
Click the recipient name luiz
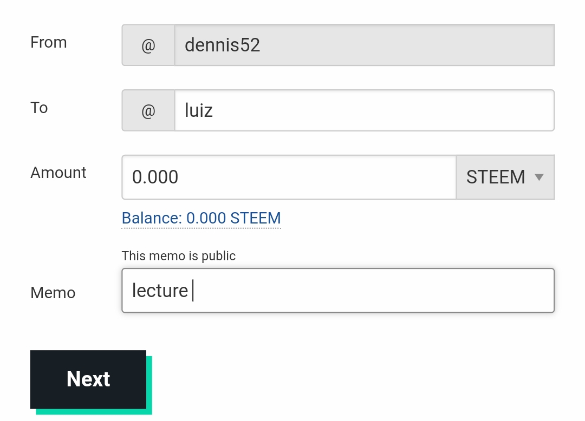(198, 111)
